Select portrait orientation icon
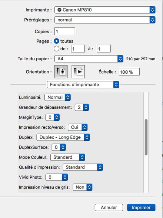Screen dimensions: 163x218 tap(61, 72)
